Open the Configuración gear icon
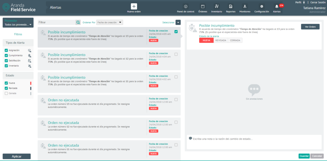Screen dimensions: 327x161 pos(262,7)
